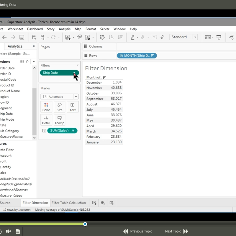This screenshot has width=236, height=236.
Task: Open the Share workbook icon
Action: [231, 37]
